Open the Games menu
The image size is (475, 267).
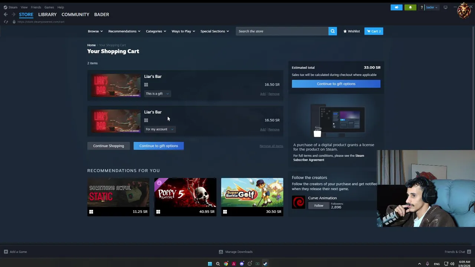49,7
